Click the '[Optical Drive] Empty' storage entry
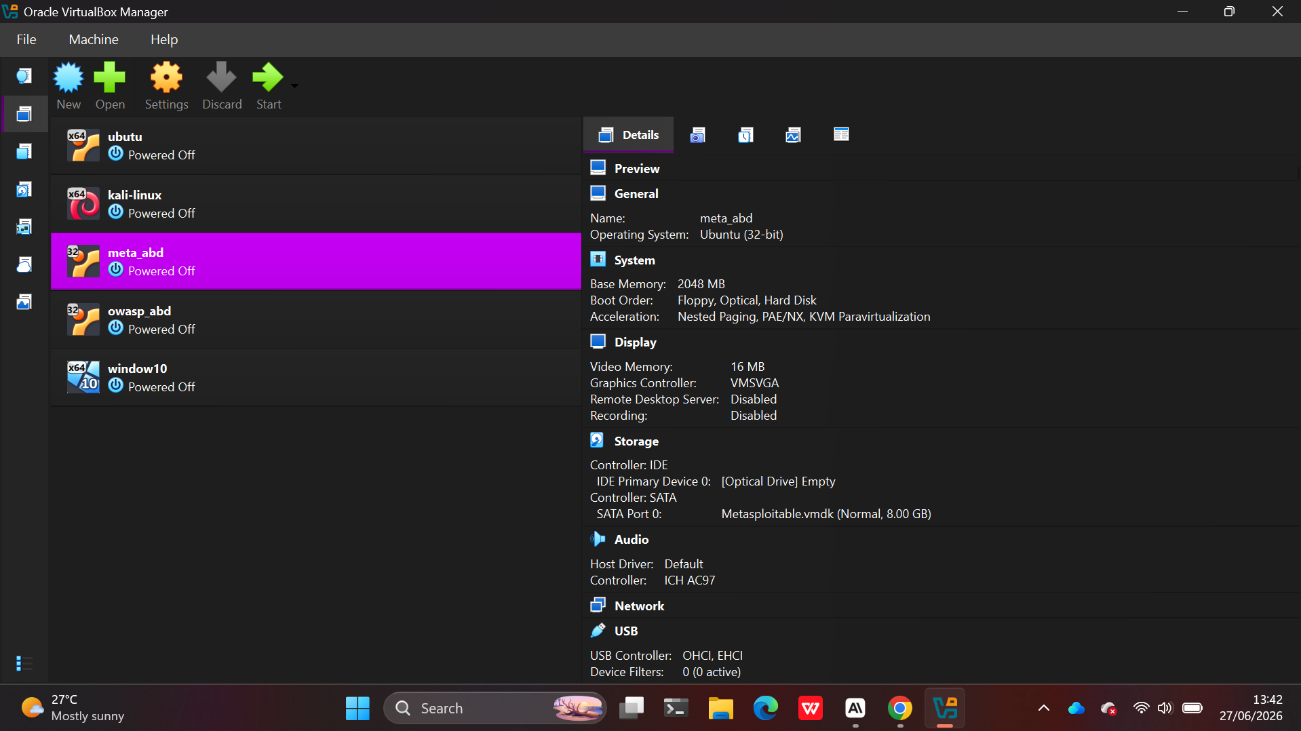Image resolution: width=1301 pixels, height=731 pixels. tap(778, 481)
